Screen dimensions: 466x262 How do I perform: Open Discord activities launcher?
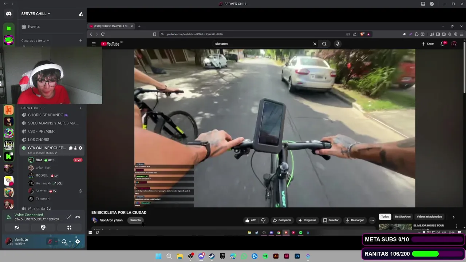coord(69,227)
